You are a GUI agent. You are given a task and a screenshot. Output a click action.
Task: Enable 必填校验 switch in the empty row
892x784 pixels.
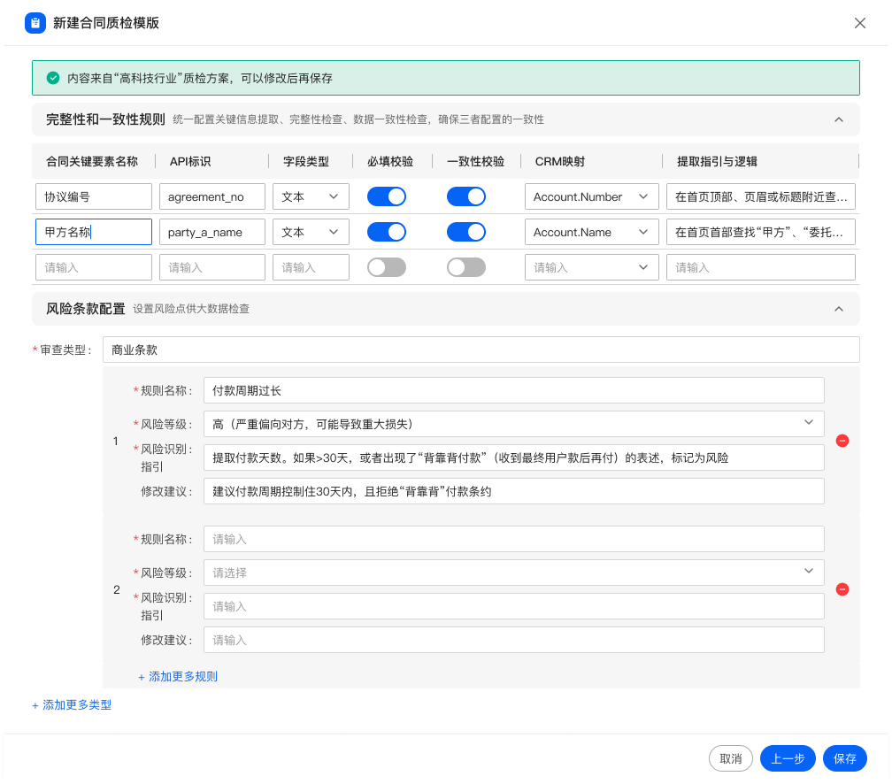(x=386, y=267)
